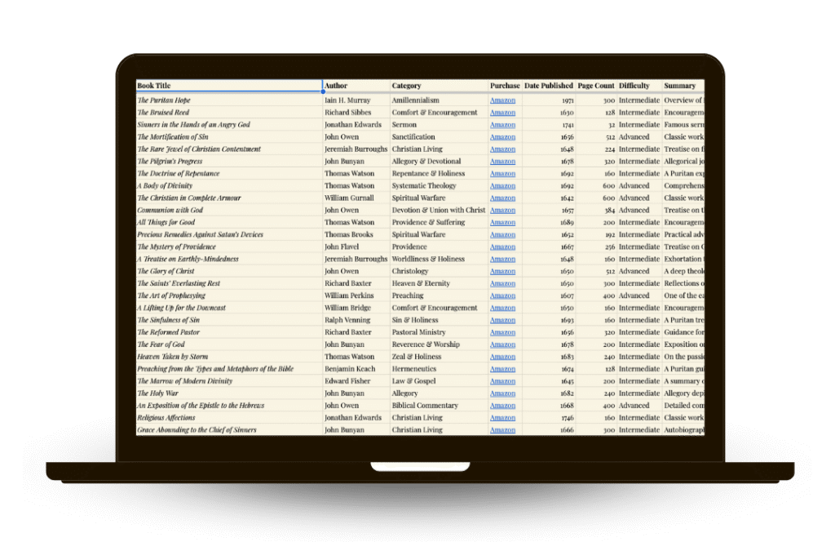Click the Summary column header
Screen dimensions: 835x542
pos(682,86)
